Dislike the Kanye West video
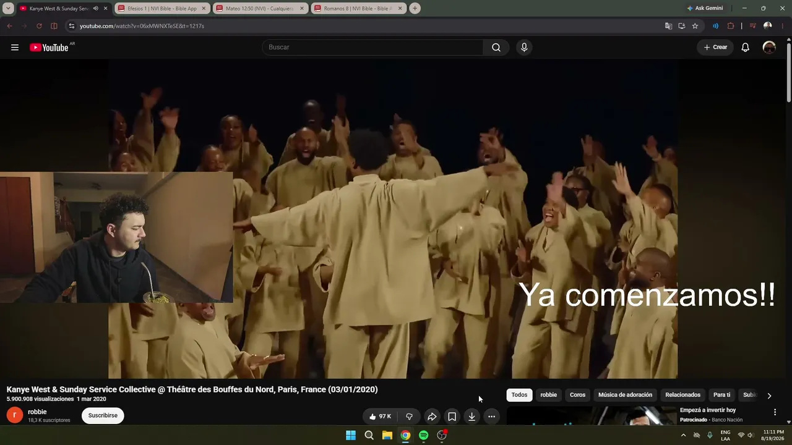Image resolution: width=792 pixels, height=445 pixels. [x=409, y=417]
